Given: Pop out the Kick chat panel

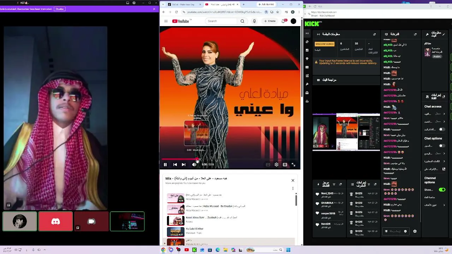Looking at the screenshot, I should pos(415,34).
